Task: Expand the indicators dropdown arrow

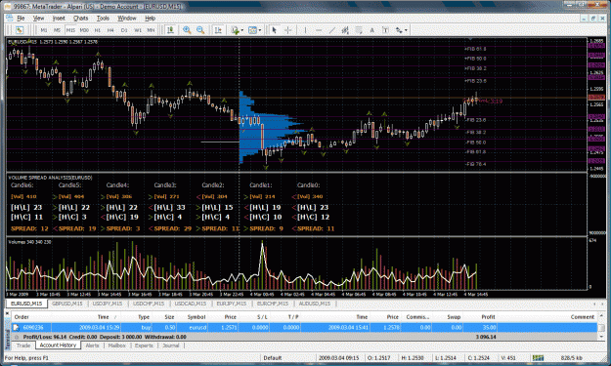Action: (242, 30)
